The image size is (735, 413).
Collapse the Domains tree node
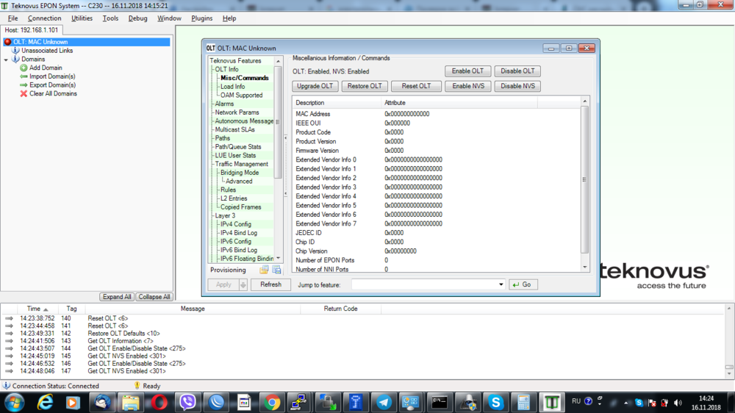[7, 60]
